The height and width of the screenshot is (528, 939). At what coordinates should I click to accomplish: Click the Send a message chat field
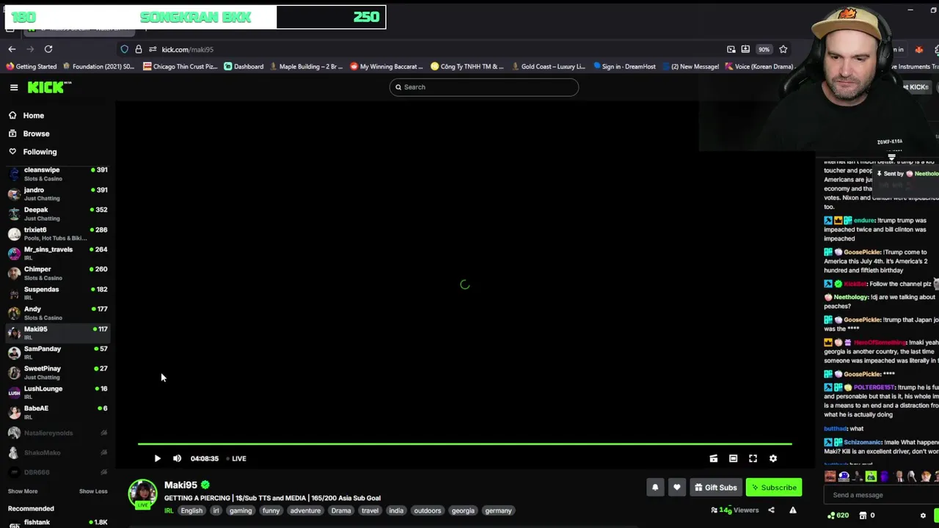pos(880,495)
